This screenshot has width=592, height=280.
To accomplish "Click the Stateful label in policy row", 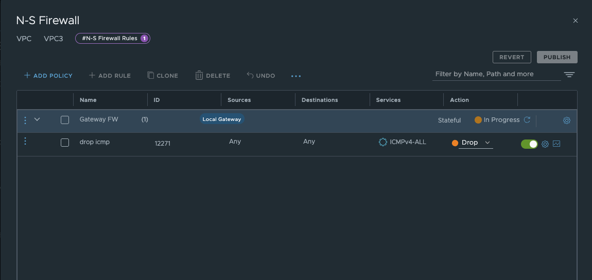I will click(449, 120).
